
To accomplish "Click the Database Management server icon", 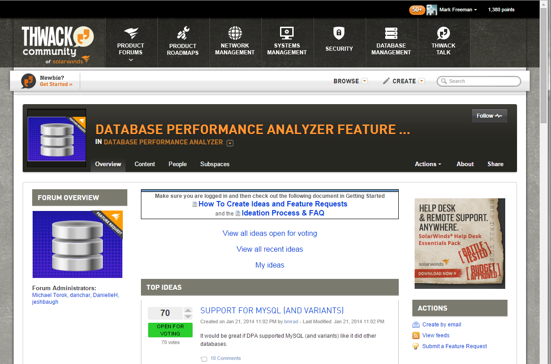I will click(391, 33).
